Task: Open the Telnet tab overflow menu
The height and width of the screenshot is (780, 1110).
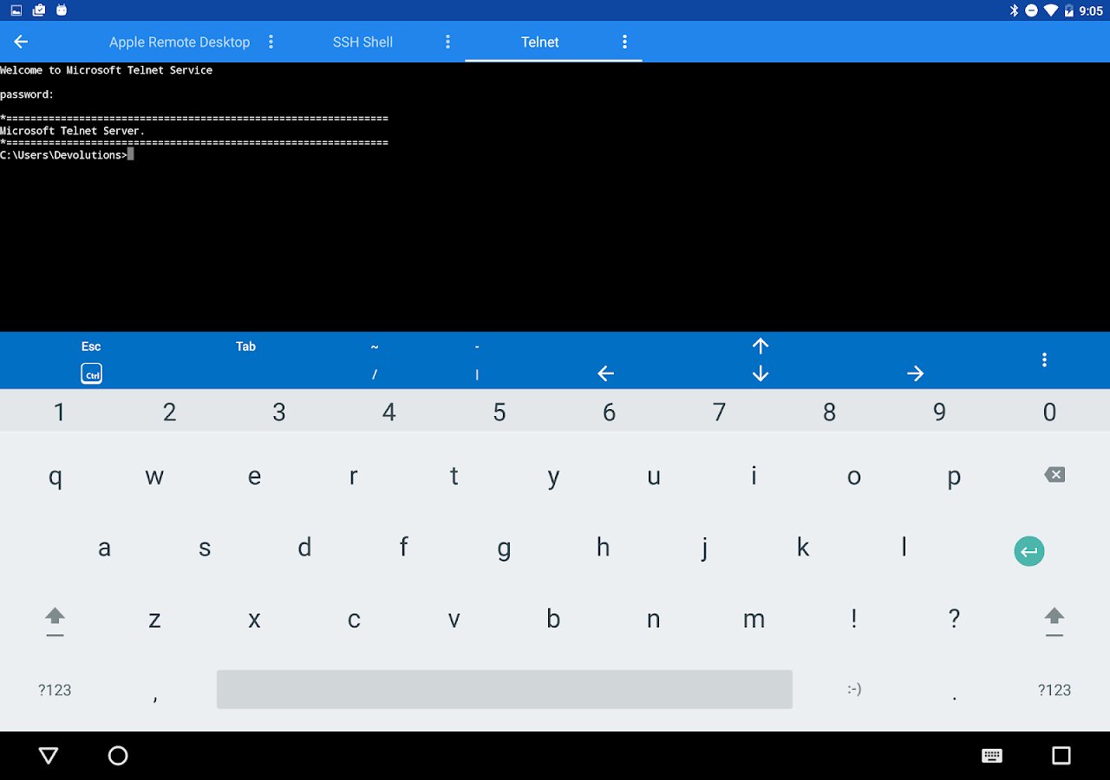Action: pos(624,42)
